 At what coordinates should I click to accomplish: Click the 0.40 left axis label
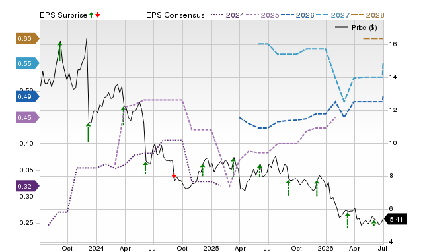26,144
